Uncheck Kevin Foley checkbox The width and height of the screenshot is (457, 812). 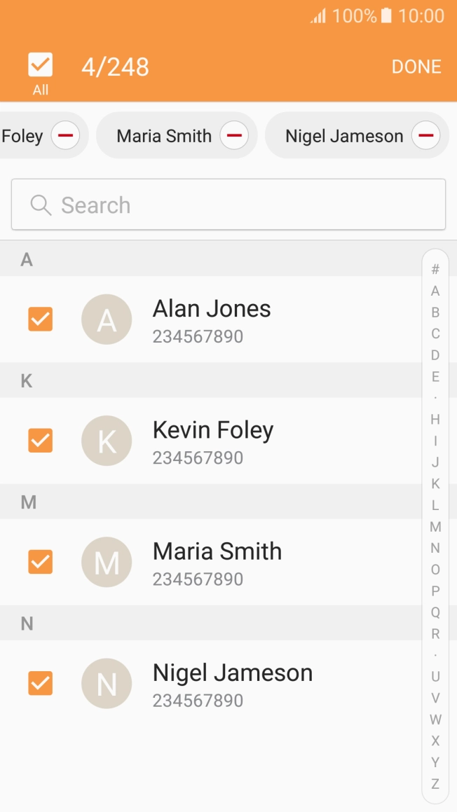[41, 440]
